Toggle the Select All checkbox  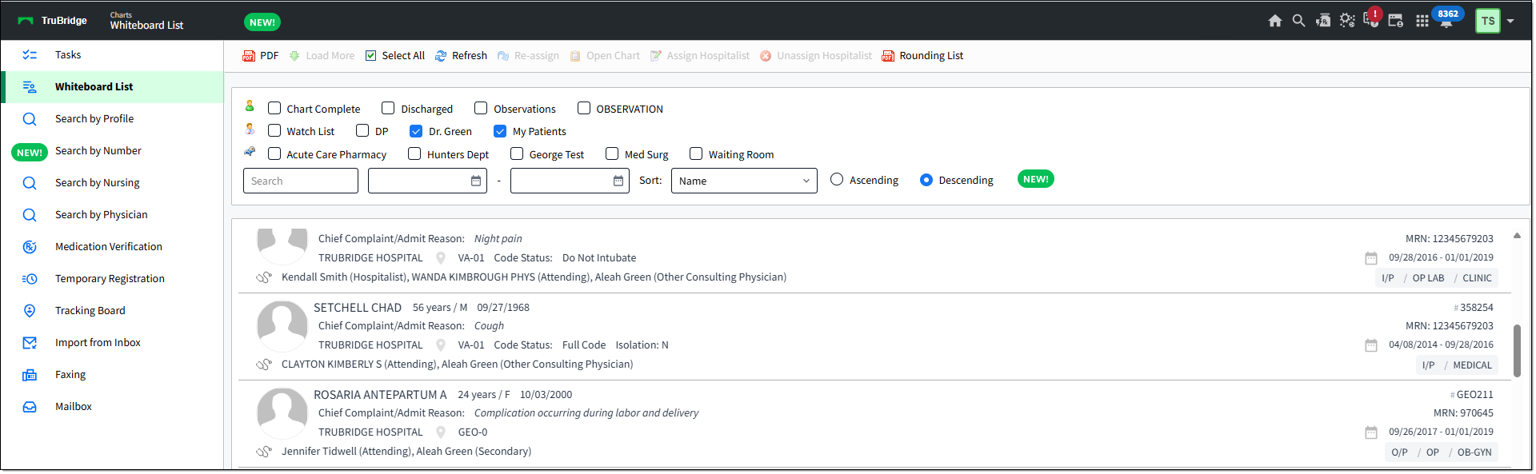pyautogui.click(x=370, y=56)
